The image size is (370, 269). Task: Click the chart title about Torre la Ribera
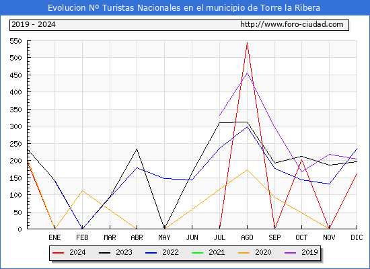pyautogui.click(x=184, y=8)
